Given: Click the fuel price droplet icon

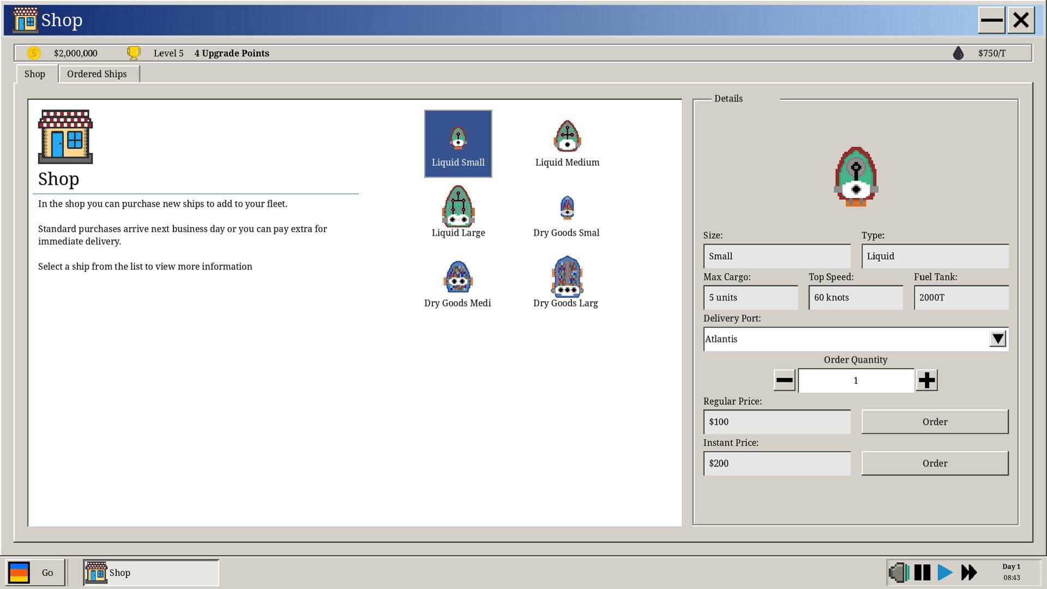Looking at the screenshot, I should pyautogui.click(x=958, y=53).
